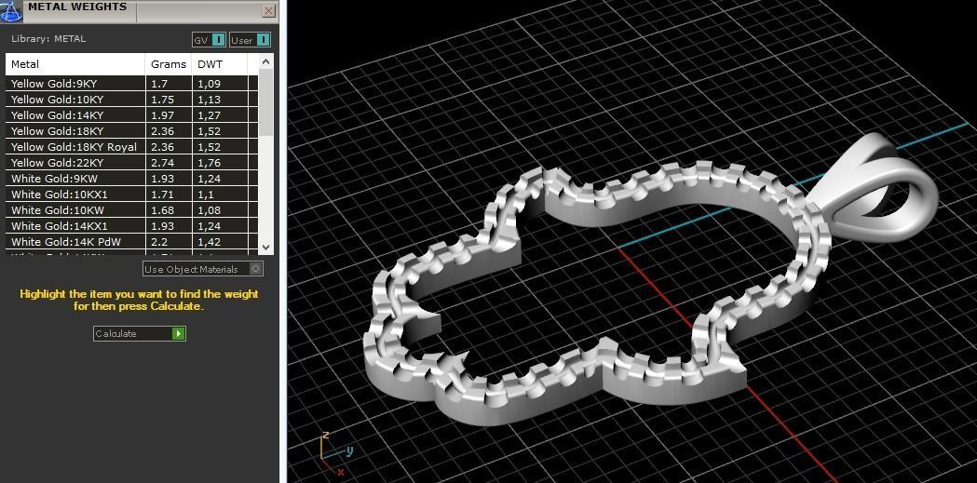Click DWT value 1,42 for 14K PdW
The image size is (977, 483).
coord(210,242)
